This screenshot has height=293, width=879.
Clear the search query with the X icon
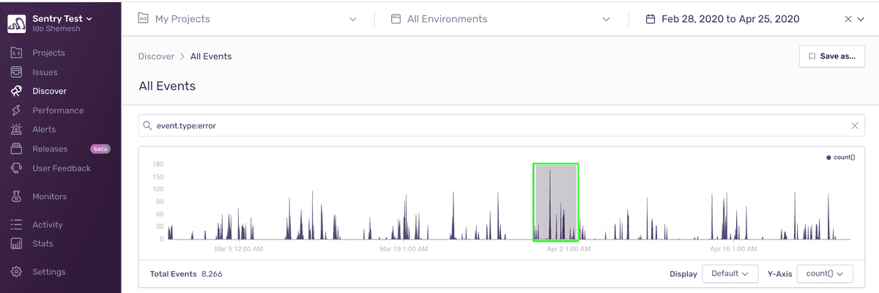point(854,125)
